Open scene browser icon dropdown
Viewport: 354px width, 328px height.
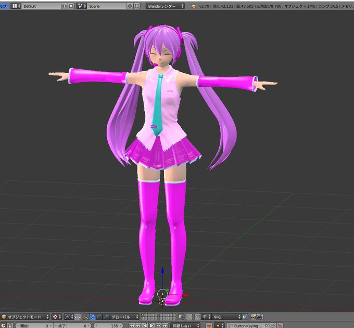(82, 6)
